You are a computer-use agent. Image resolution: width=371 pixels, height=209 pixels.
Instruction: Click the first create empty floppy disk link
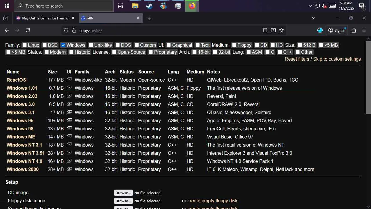(212, 201)
